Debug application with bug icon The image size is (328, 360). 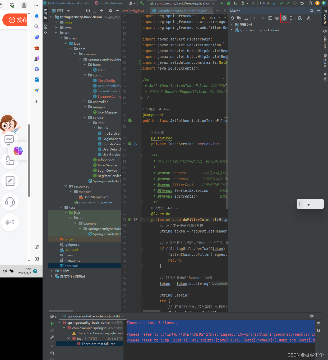(229, 3)
